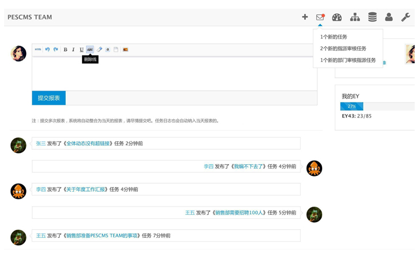Click the note text starting with 注：提交多次报表

click(x=126, y=121)
